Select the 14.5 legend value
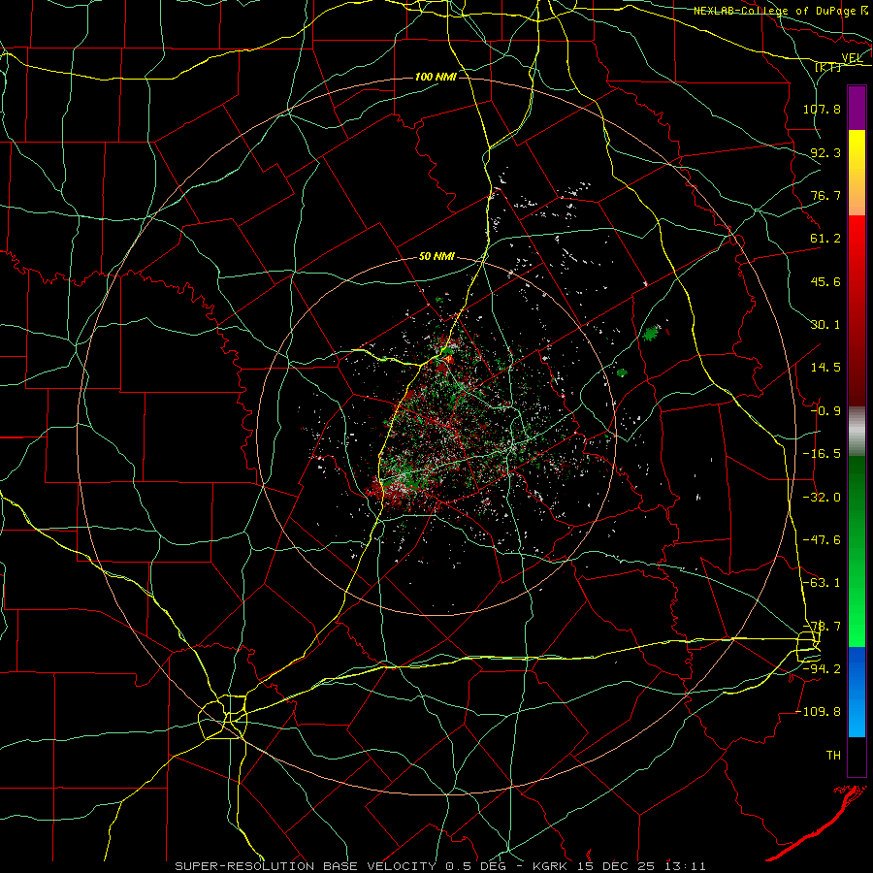Screen dimensions: 873x873 [825, 368]
